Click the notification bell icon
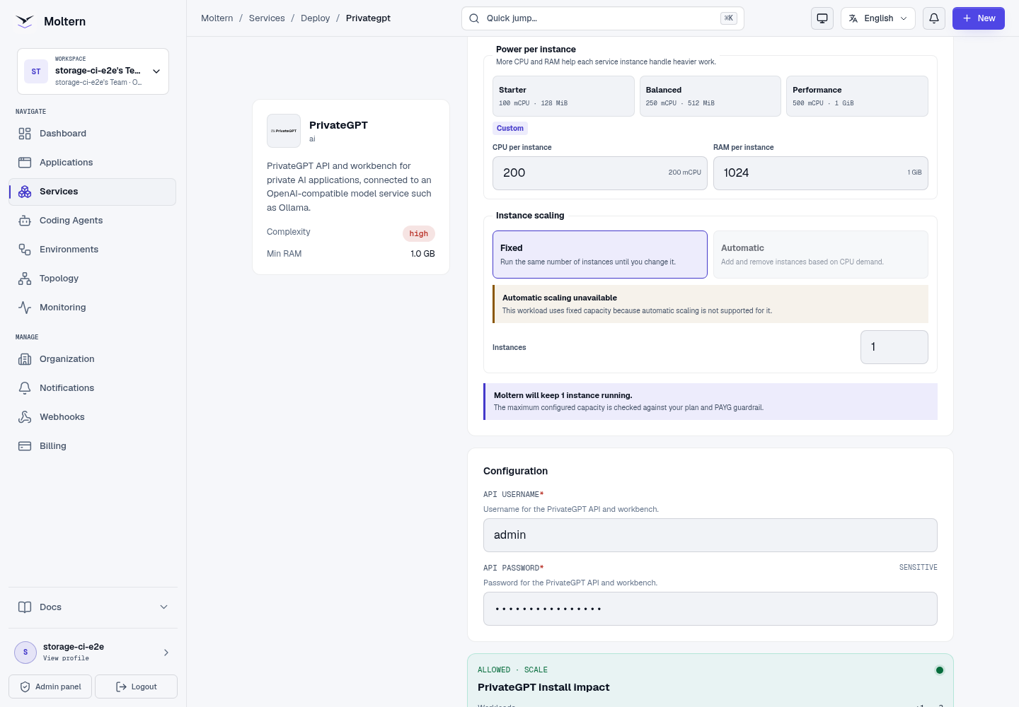 click(934, 18)
